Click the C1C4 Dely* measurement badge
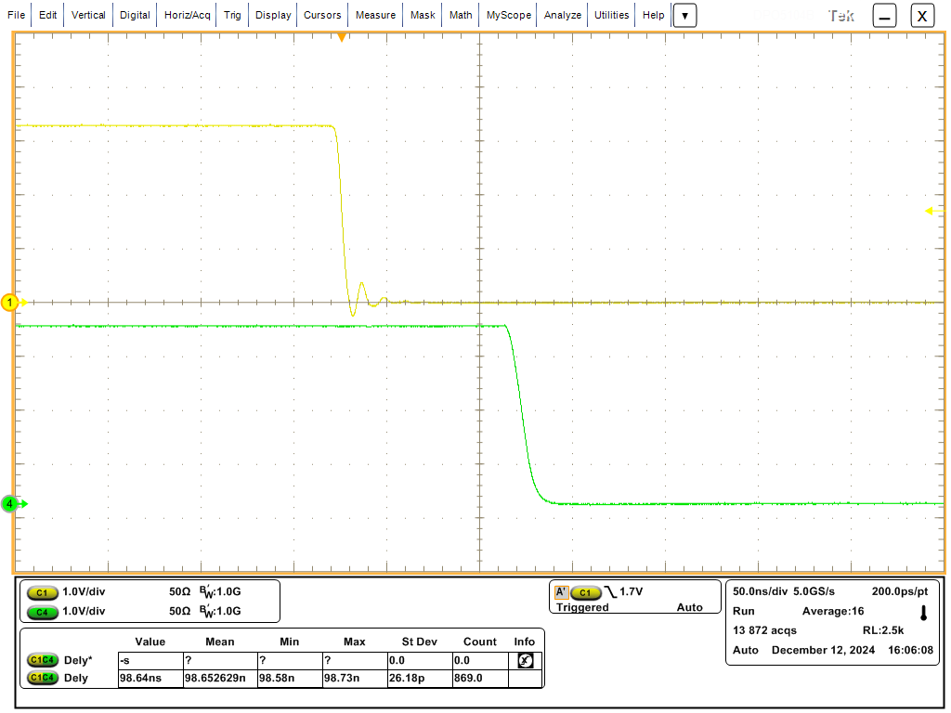The width and height of the screenshot is (951, 713). (41, 660)
